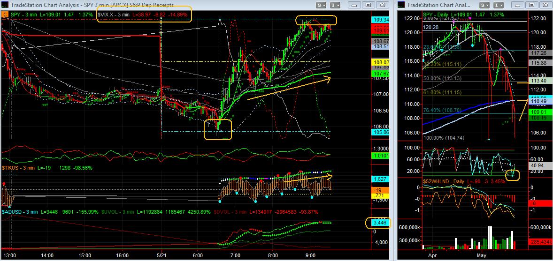This screenshot has height=261, width=553.
Task: Click the gray 108.67 price label
Action: tap(381, 41)
